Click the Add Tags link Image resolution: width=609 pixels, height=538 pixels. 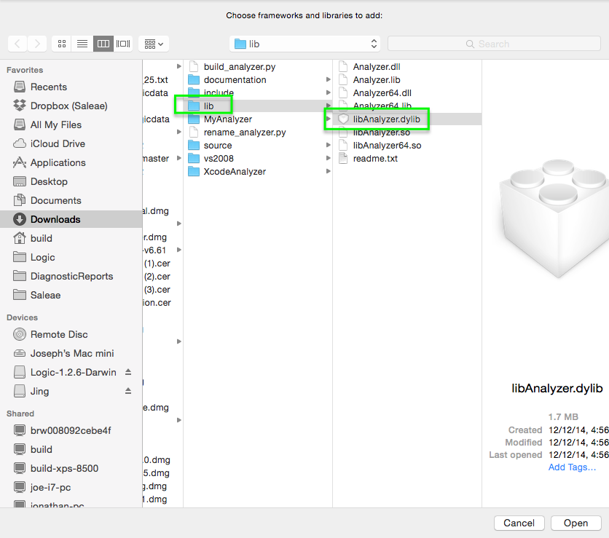(x=572, y=467)
